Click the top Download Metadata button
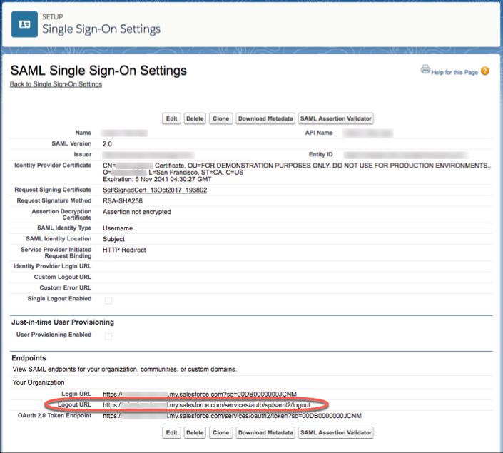This screenshot has height=453, width=503. click(265, 118)
